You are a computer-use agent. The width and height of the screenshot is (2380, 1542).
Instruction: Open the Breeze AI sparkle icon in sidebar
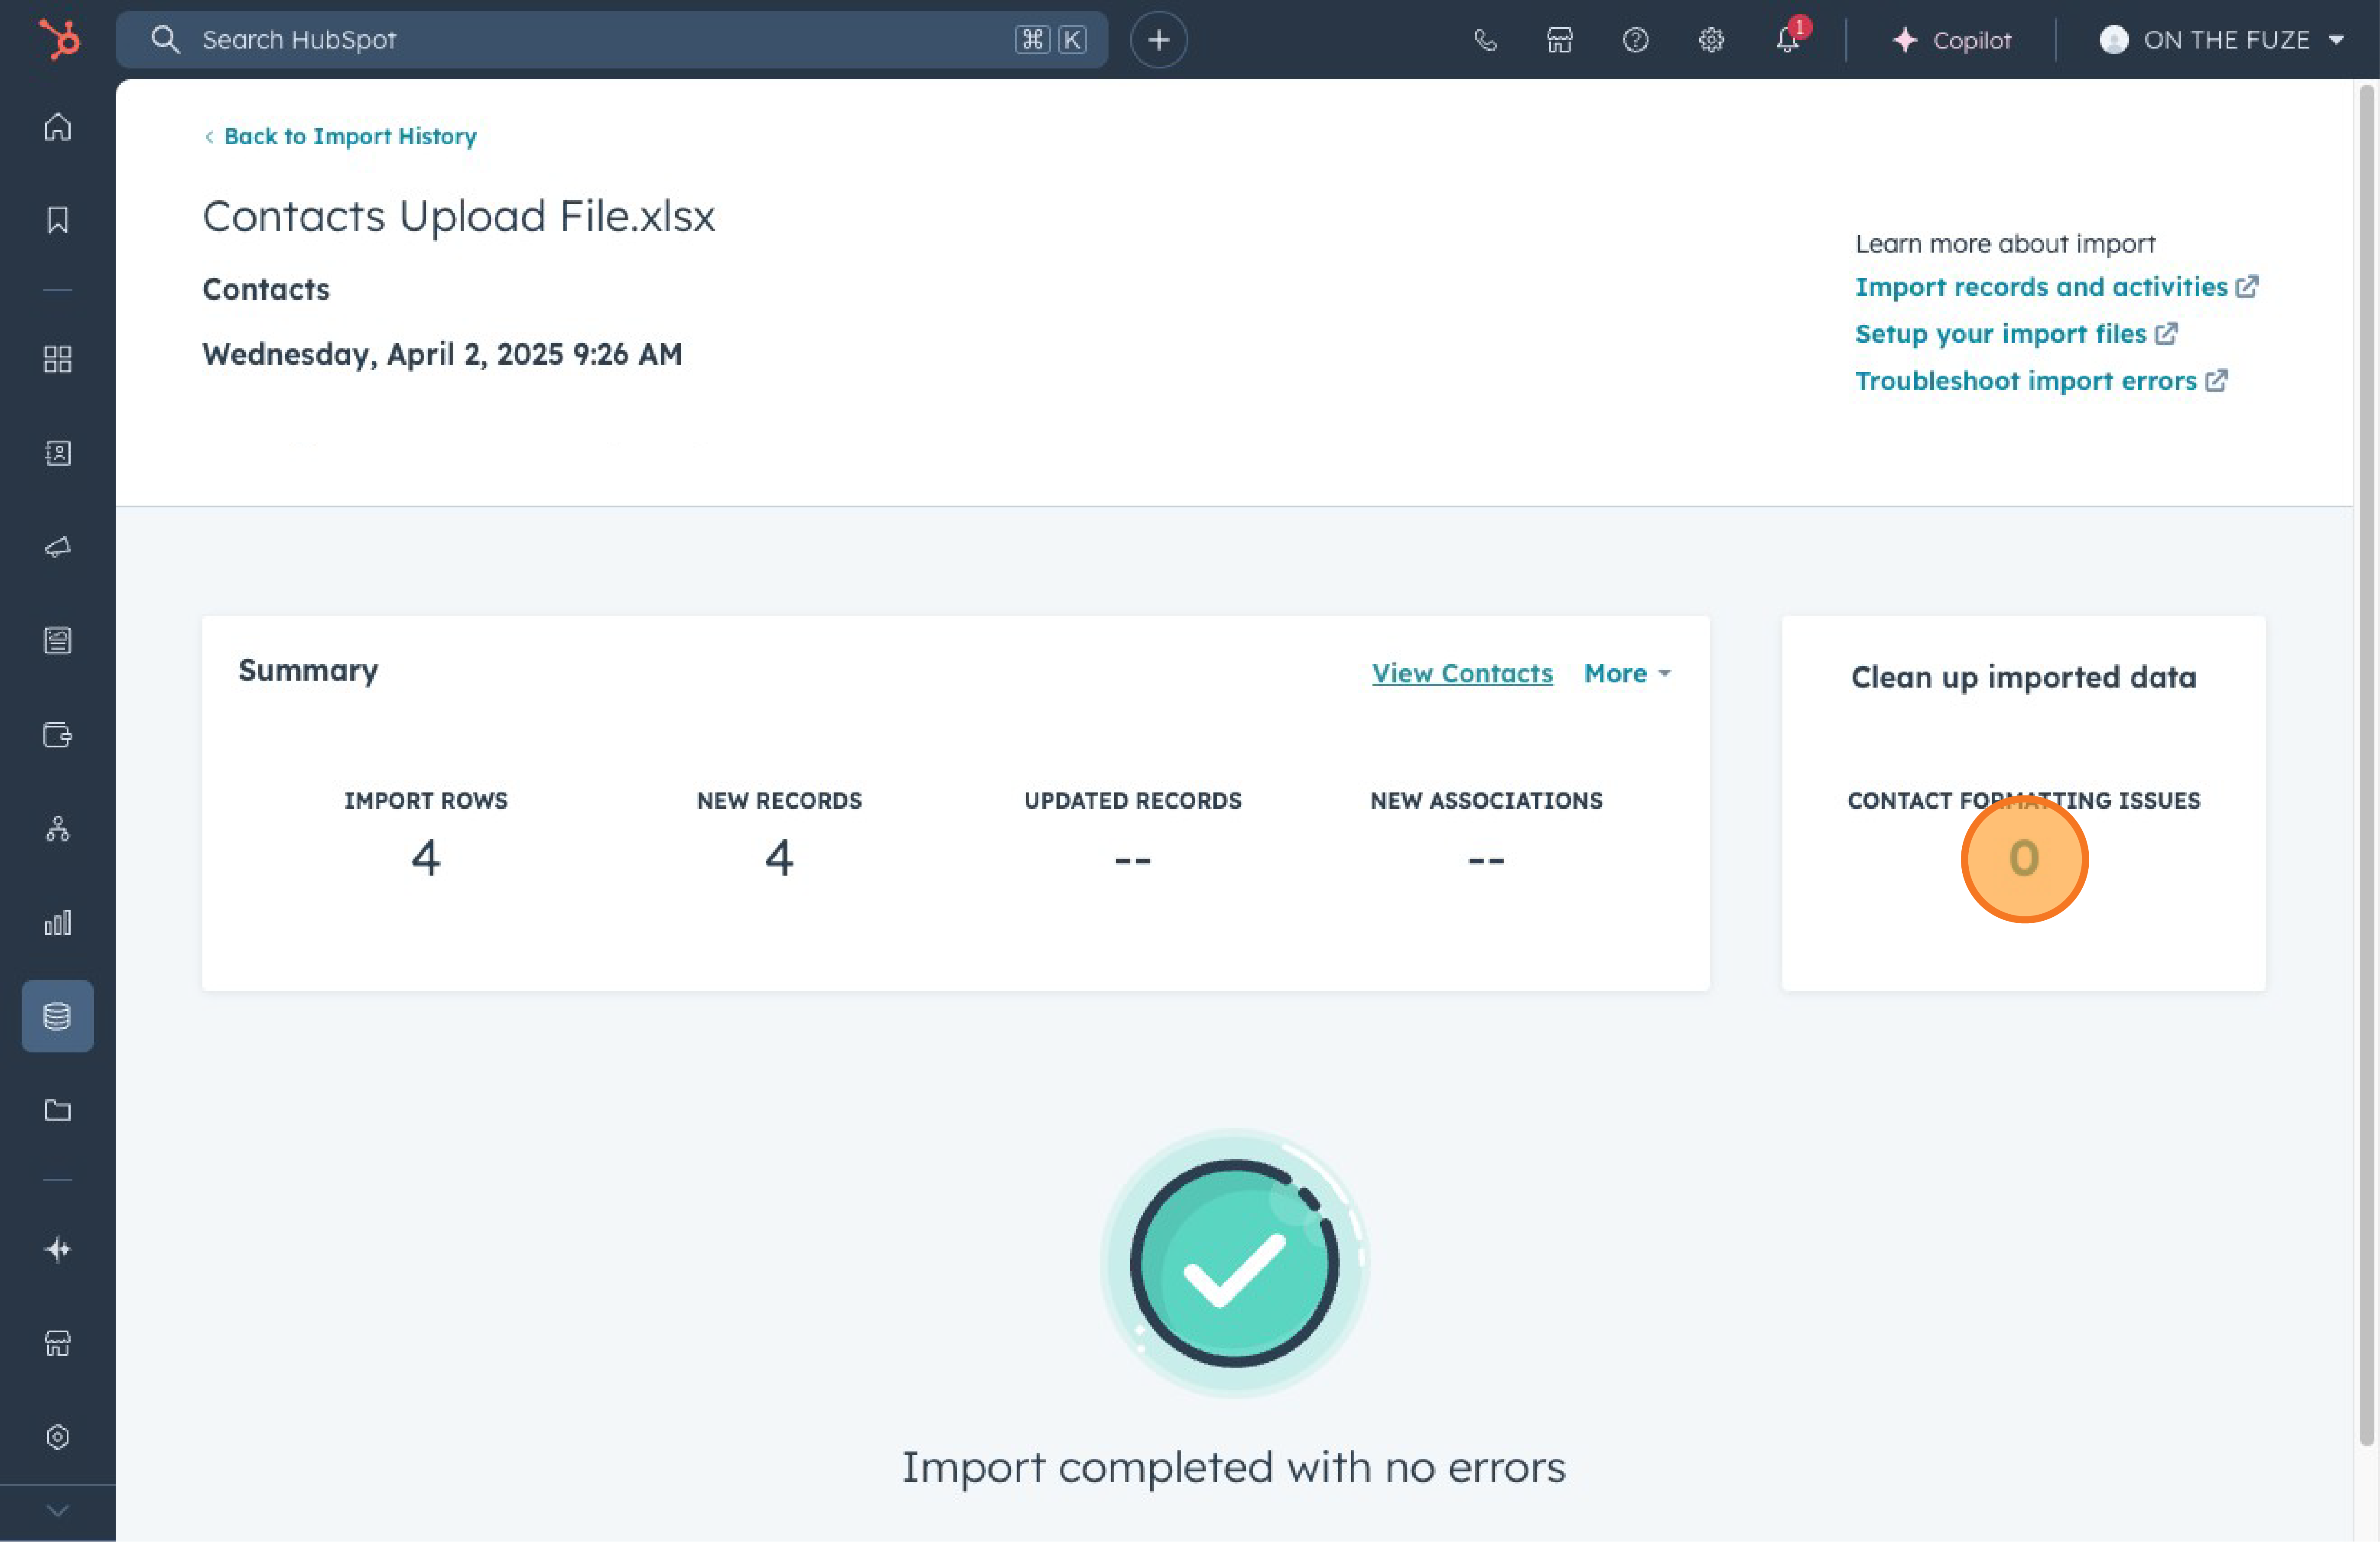pos(58,1250)
